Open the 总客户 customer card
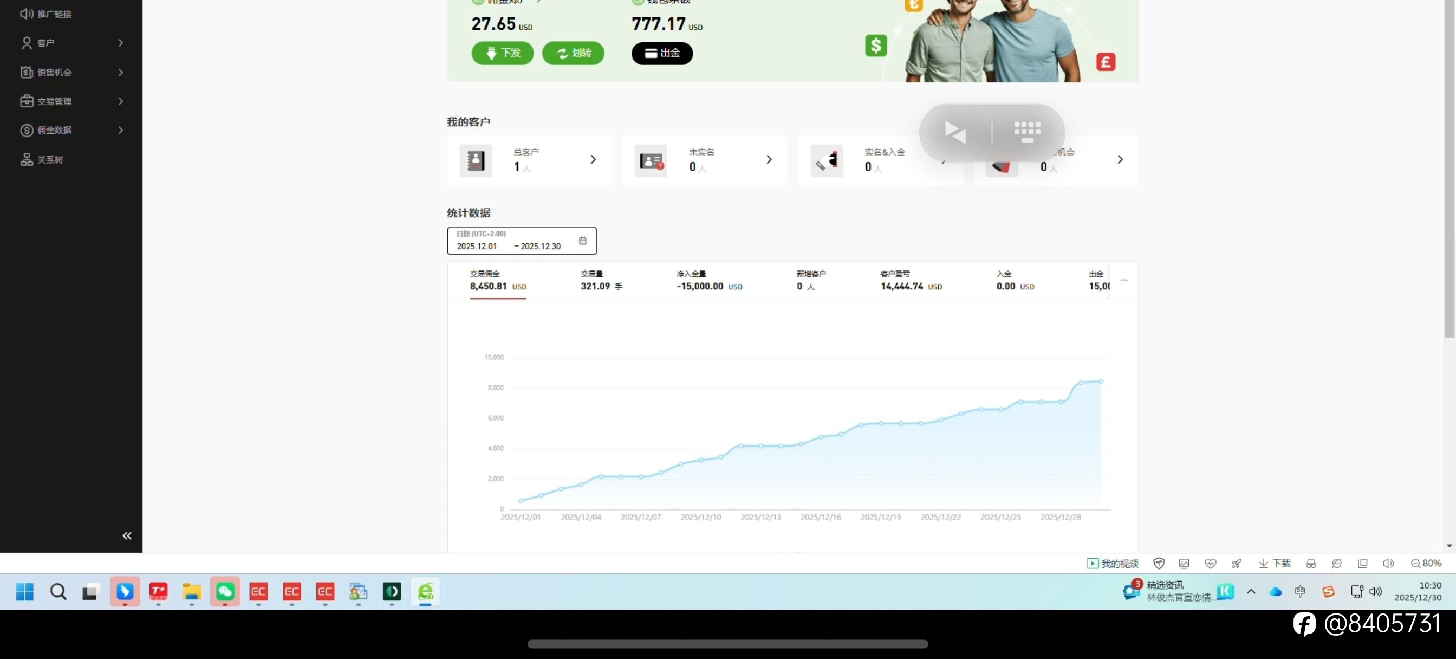 click(529, 160)
